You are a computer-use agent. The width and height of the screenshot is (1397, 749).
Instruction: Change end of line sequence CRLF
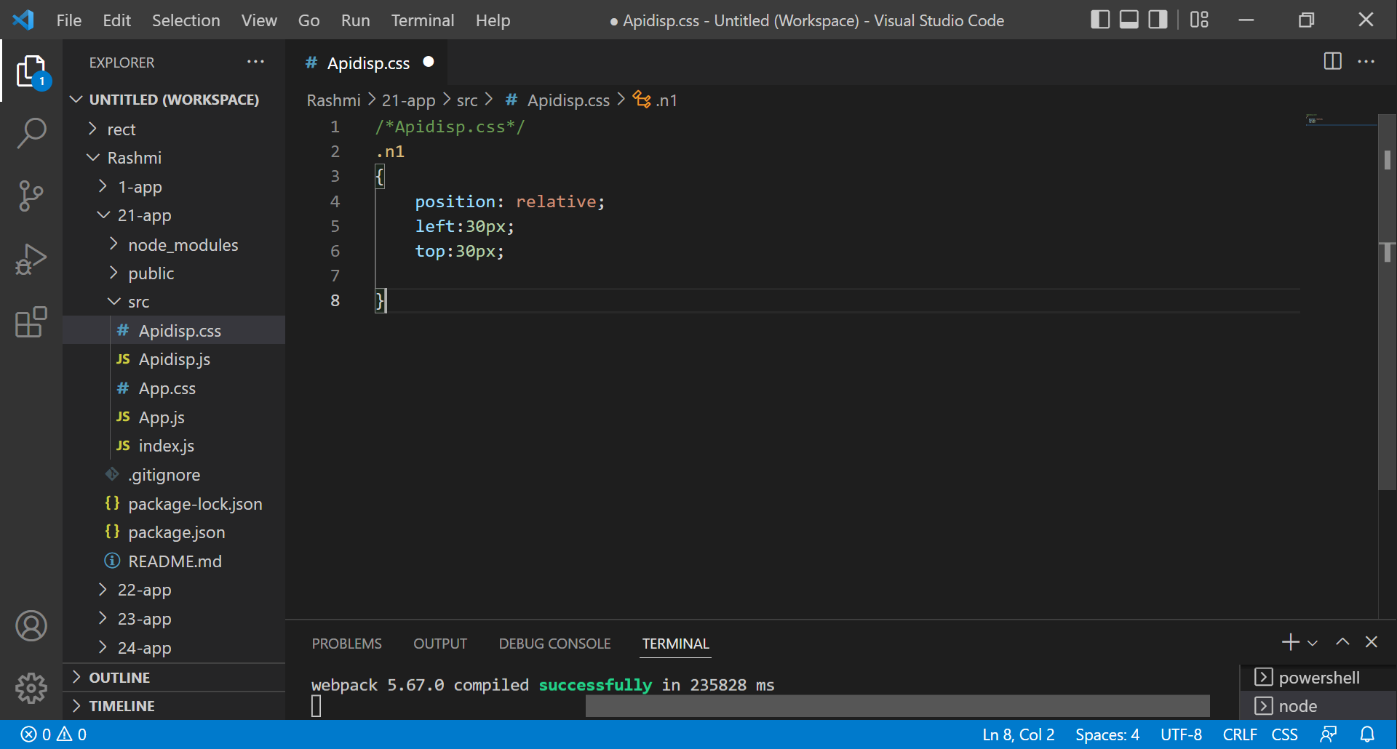point(1240,734)
